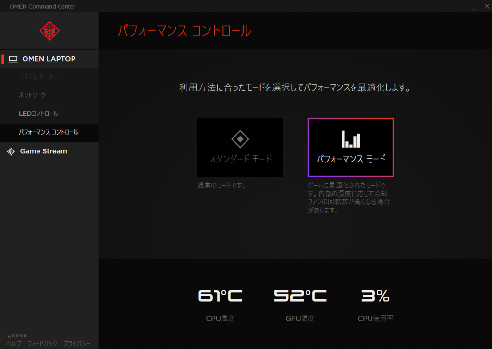Click the 61°C CPU temperature reading
The width and height of the screenshot is (492, 349).
pos(220,296)
